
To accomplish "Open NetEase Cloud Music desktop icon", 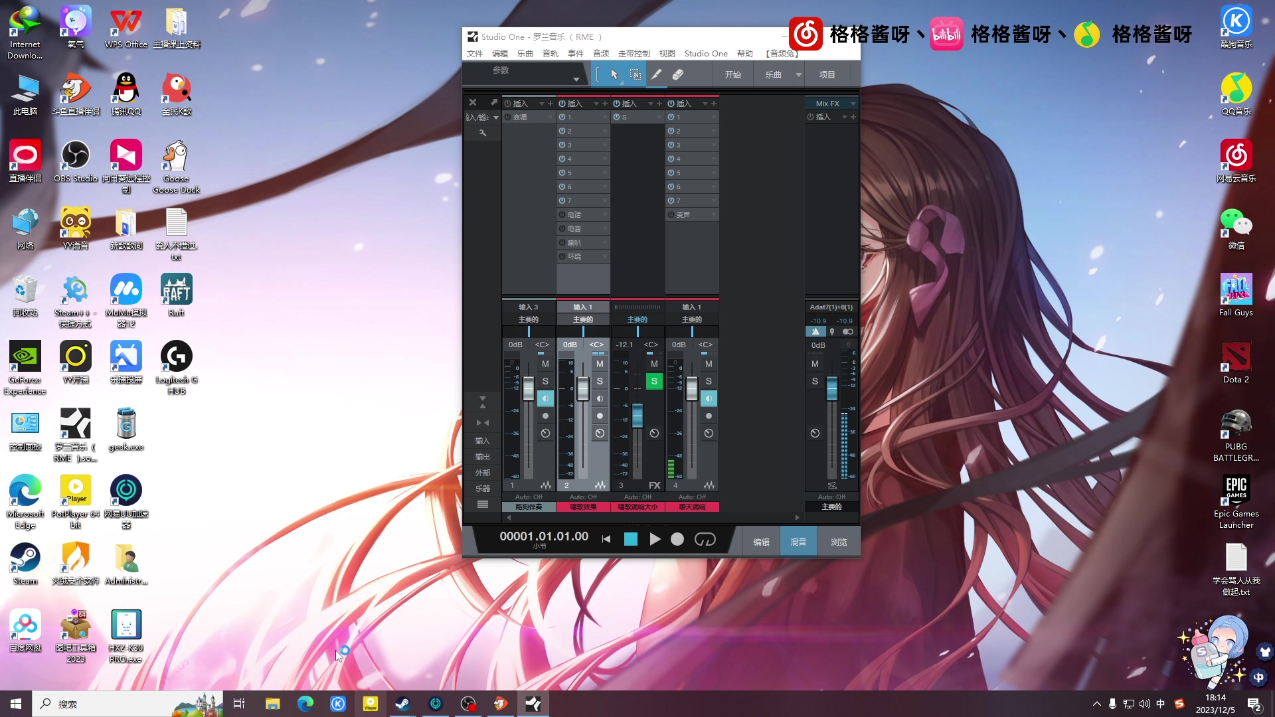I will click(1236, 161).
